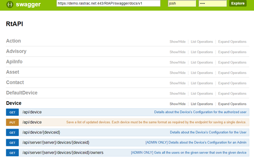
Task: Collapse the Device section heading
Action: [x=14, y=103]
